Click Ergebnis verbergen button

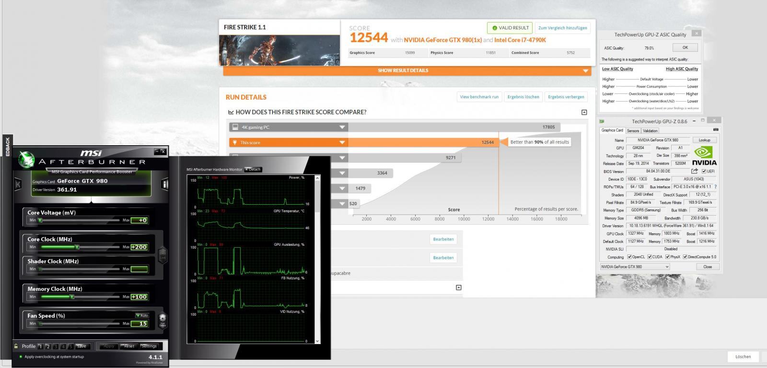566,97
